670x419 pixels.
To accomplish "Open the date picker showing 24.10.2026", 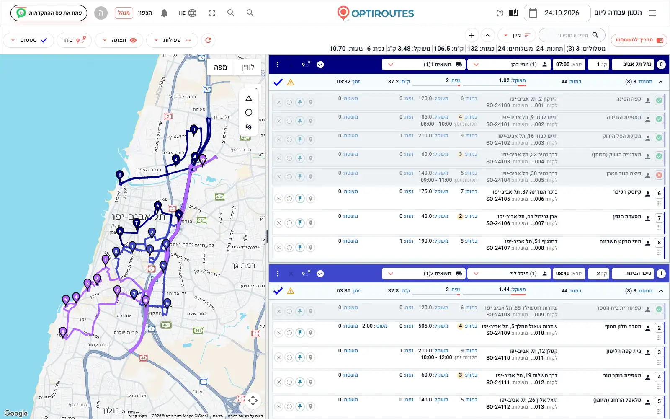I will point(557,13).
